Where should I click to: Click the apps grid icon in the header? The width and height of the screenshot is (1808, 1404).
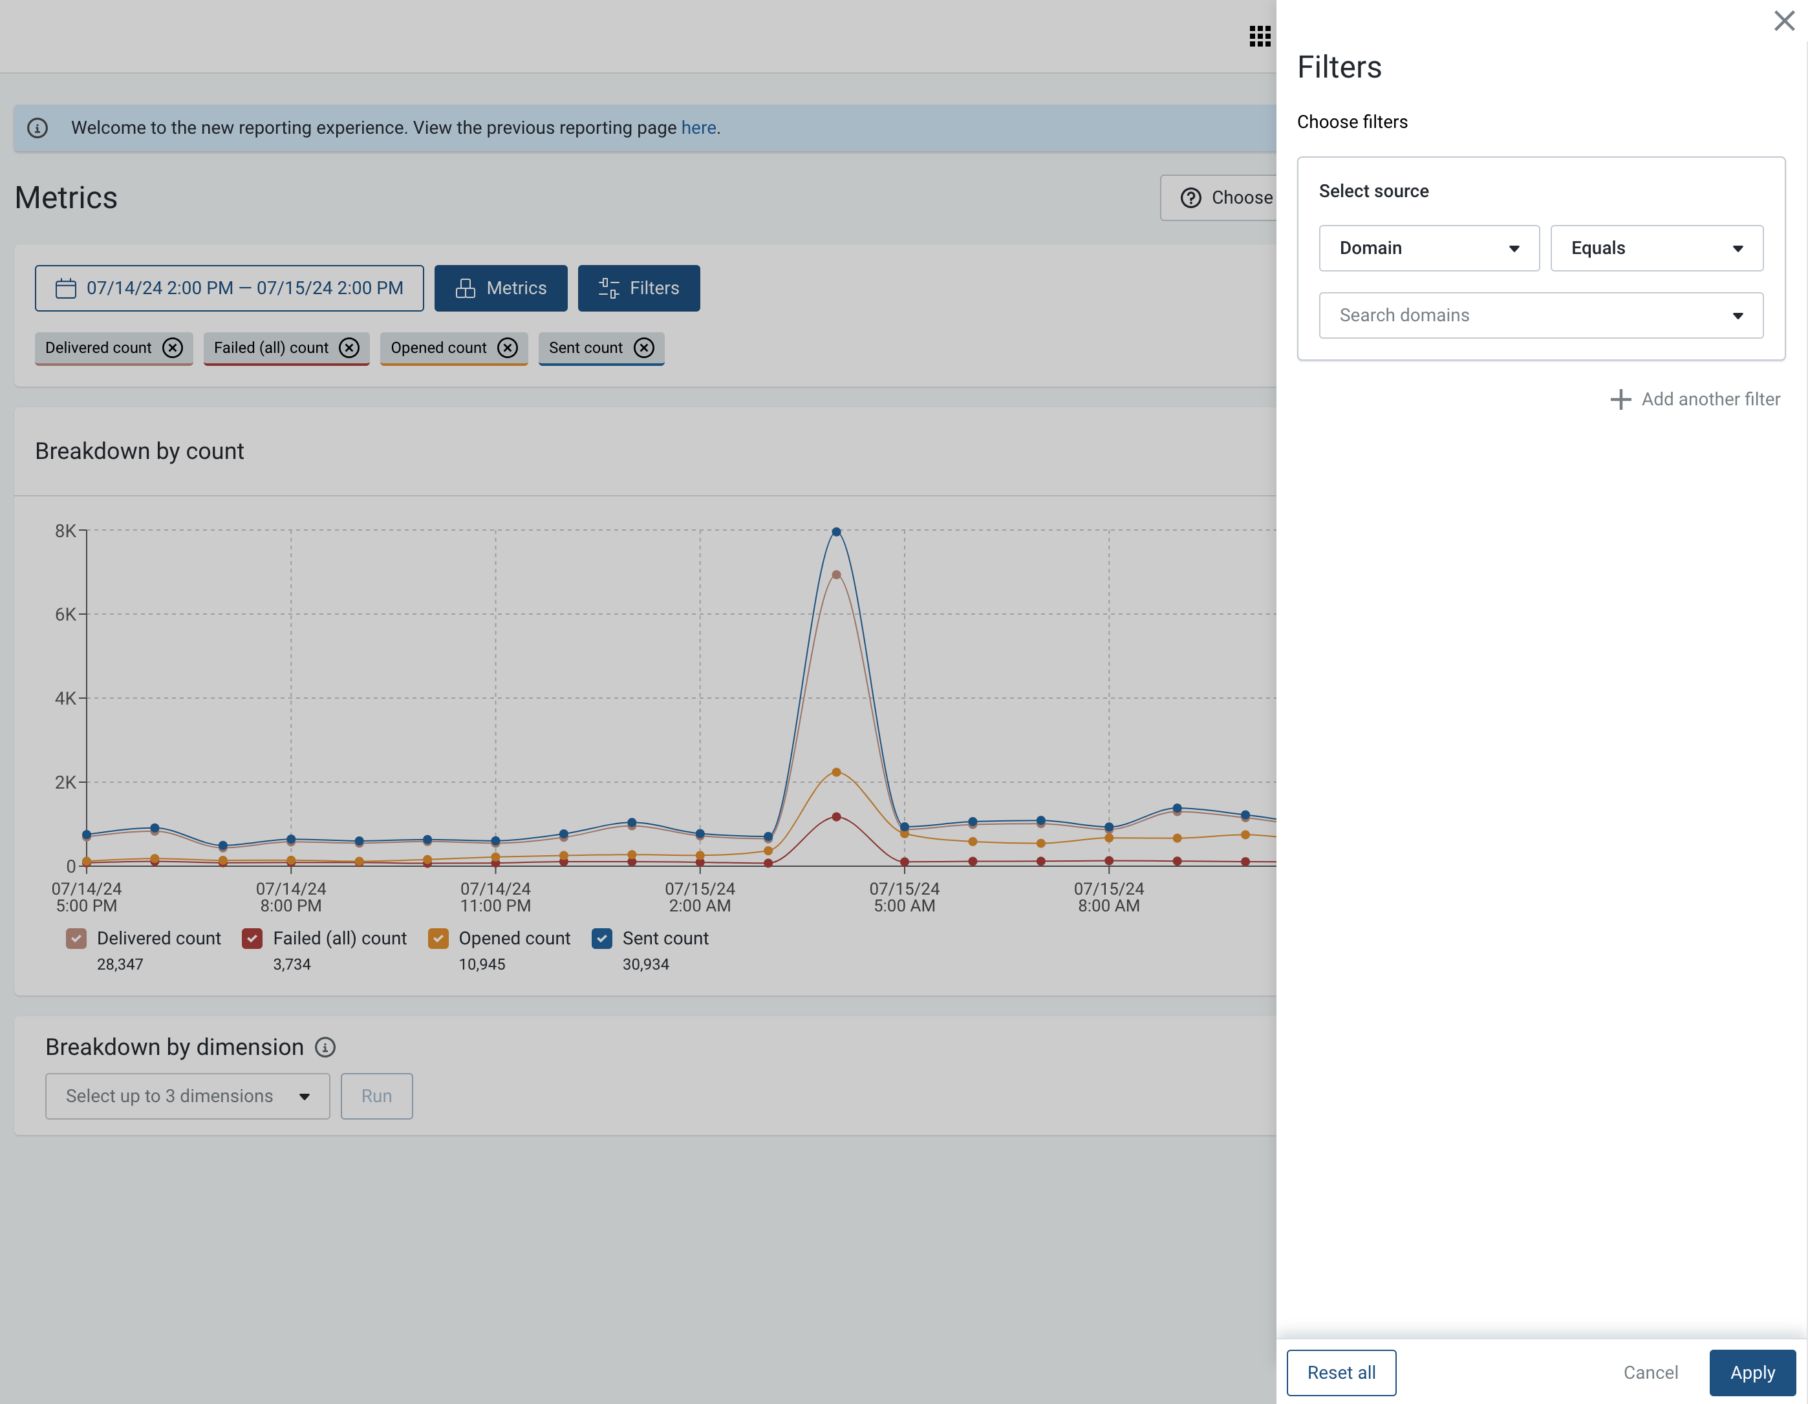coord(1260,36)
